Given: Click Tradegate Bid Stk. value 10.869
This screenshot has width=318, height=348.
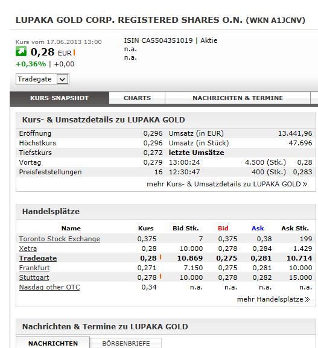Looking at the screenshot, I should click(190, 258).
